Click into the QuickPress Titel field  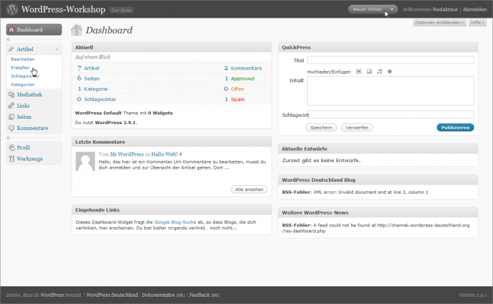point(390,60)
